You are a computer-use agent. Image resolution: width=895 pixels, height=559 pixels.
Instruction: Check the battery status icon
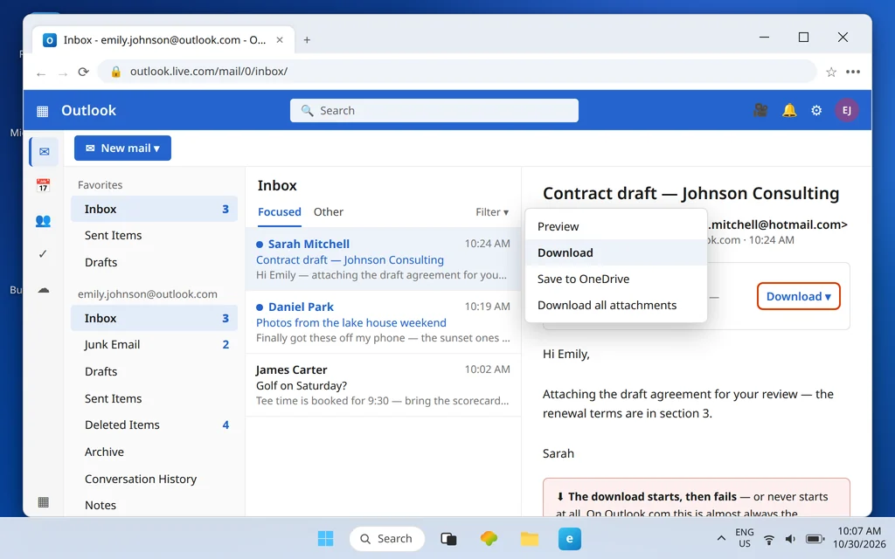(x=815, y=539)
